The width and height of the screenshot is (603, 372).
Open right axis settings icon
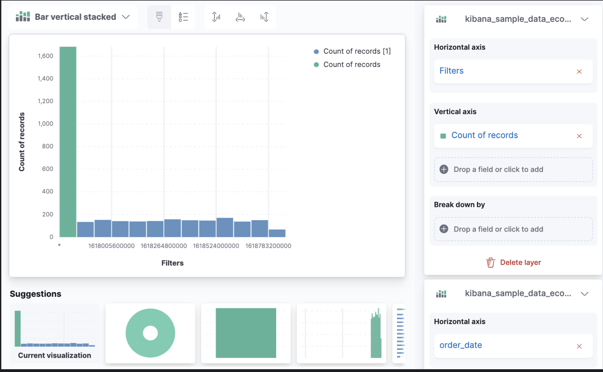point(264,17)
